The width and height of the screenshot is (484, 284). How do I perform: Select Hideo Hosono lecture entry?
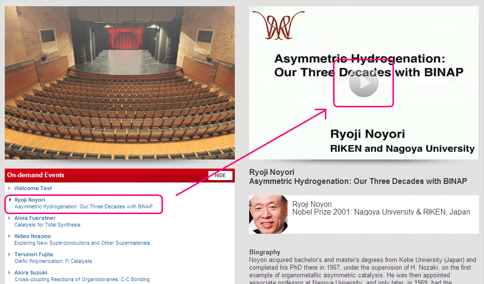click(33, 236)
